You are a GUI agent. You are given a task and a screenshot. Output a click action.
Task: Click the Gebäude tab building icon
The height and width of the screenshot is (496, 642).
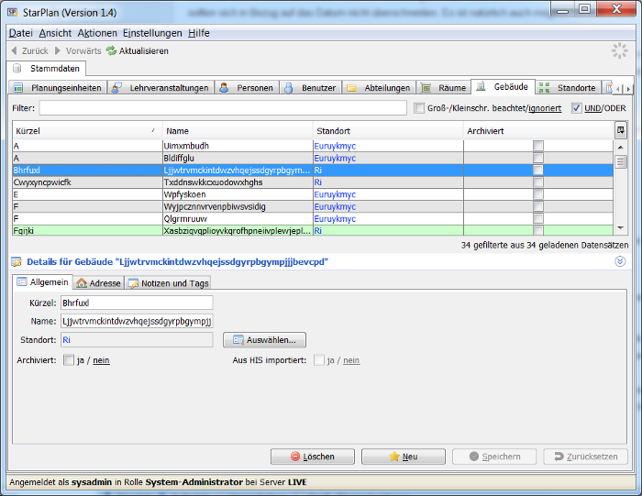pyautogui.click(x=481, y=86)
